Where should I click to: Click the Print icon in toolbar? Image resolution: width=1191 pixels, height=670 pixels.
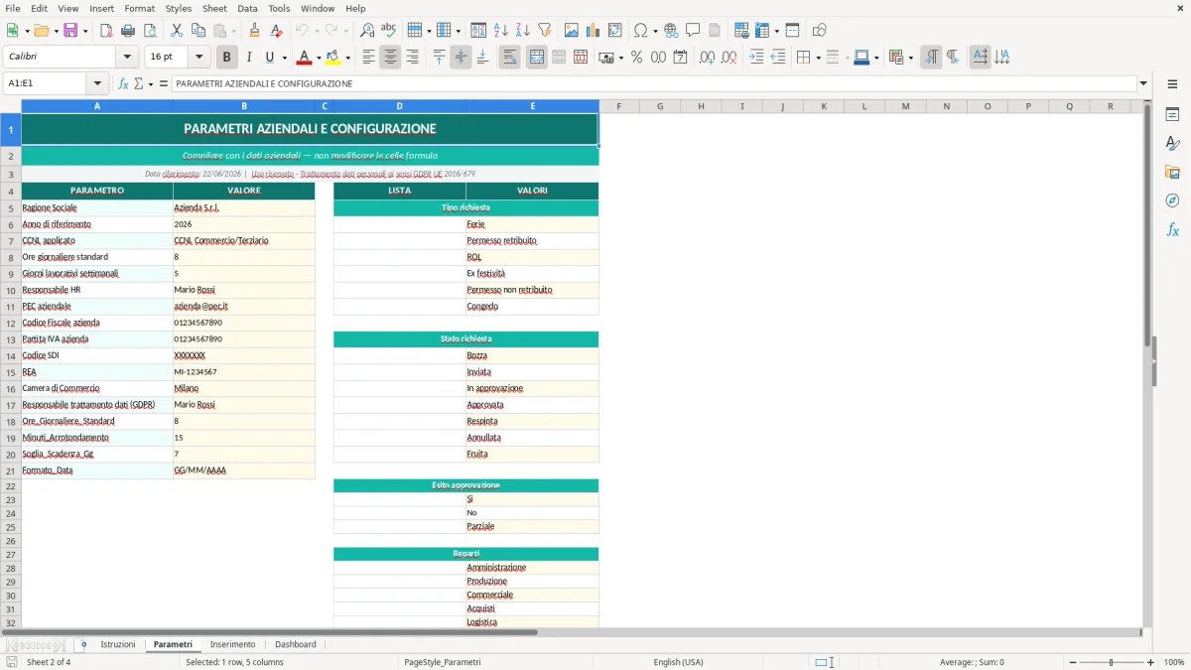click(128, 31)
